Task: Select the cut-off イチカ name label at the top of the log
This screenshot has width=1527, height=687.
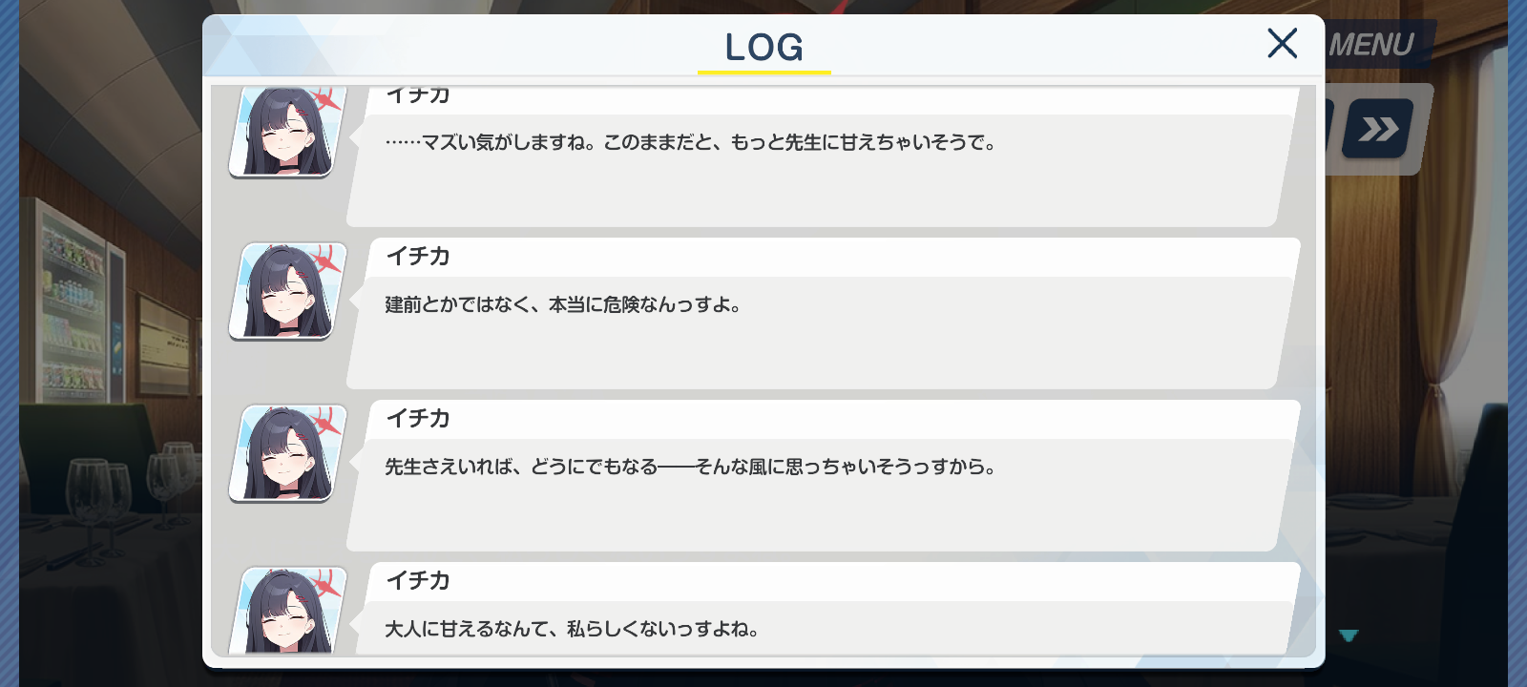Action: (x=418, y=94)
